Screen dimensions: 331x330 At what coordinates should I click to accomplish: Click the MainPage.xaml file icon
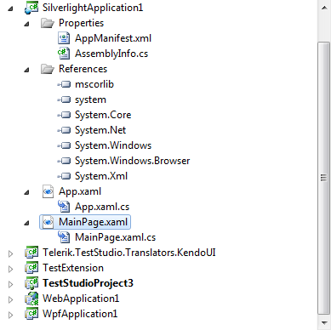48,222
